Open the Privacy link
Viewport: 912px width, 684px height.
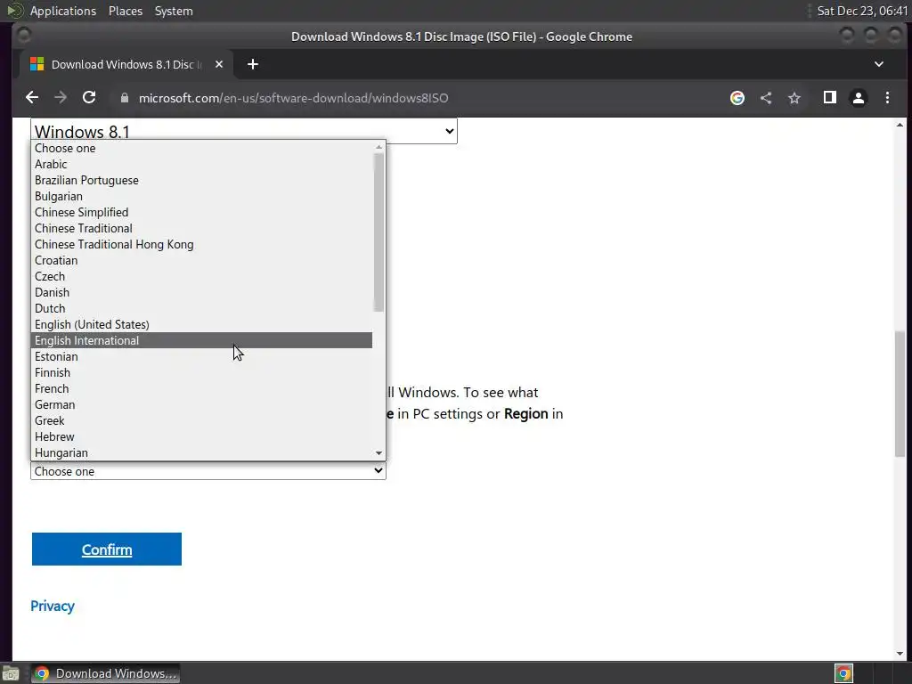53,606
